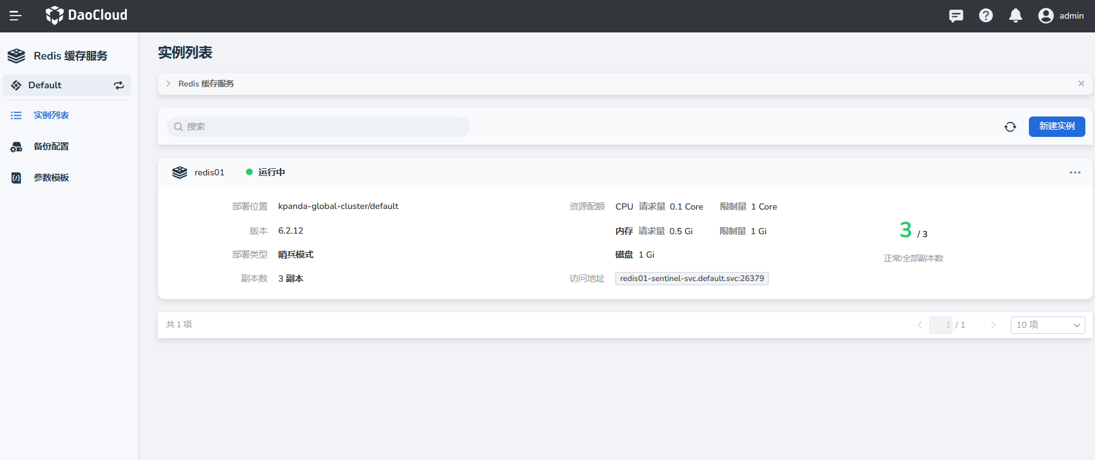Open the help question mark icon

[x=986, y=16]
